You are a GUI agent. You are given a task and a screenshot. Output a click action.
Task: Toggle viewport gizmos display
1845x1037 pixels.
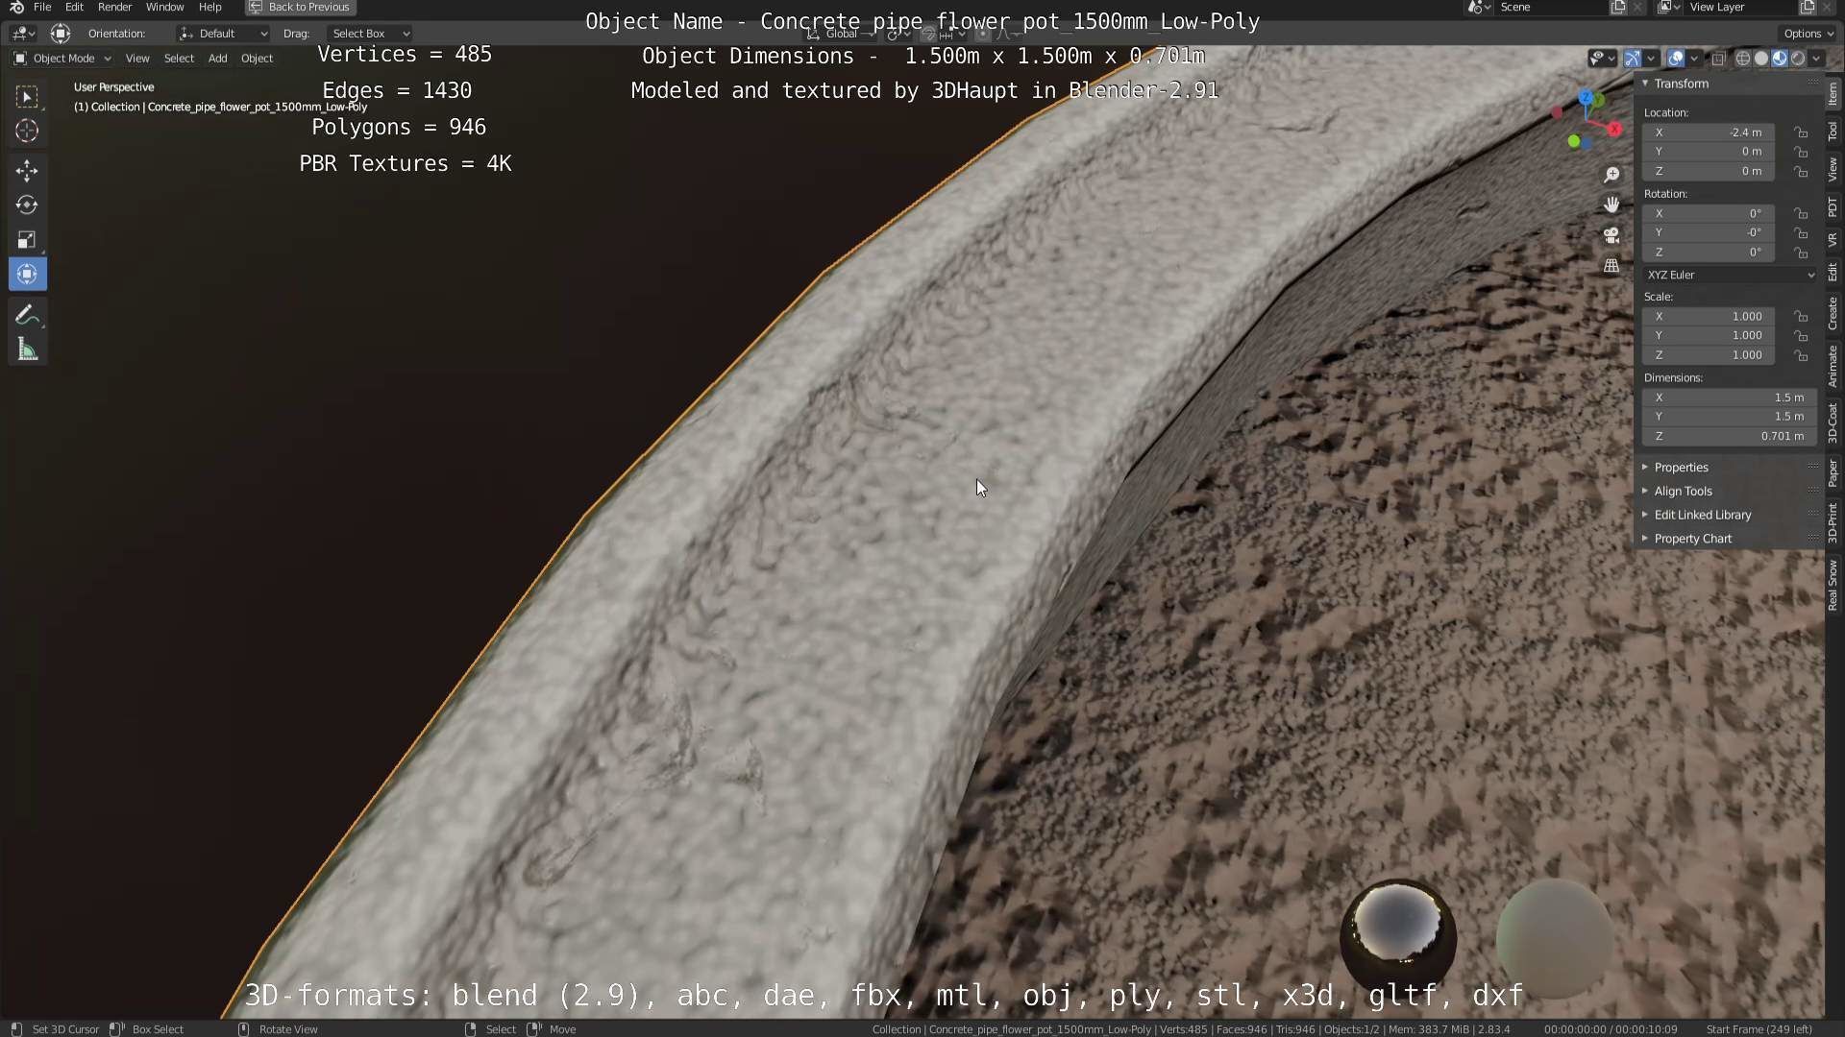1633,59
